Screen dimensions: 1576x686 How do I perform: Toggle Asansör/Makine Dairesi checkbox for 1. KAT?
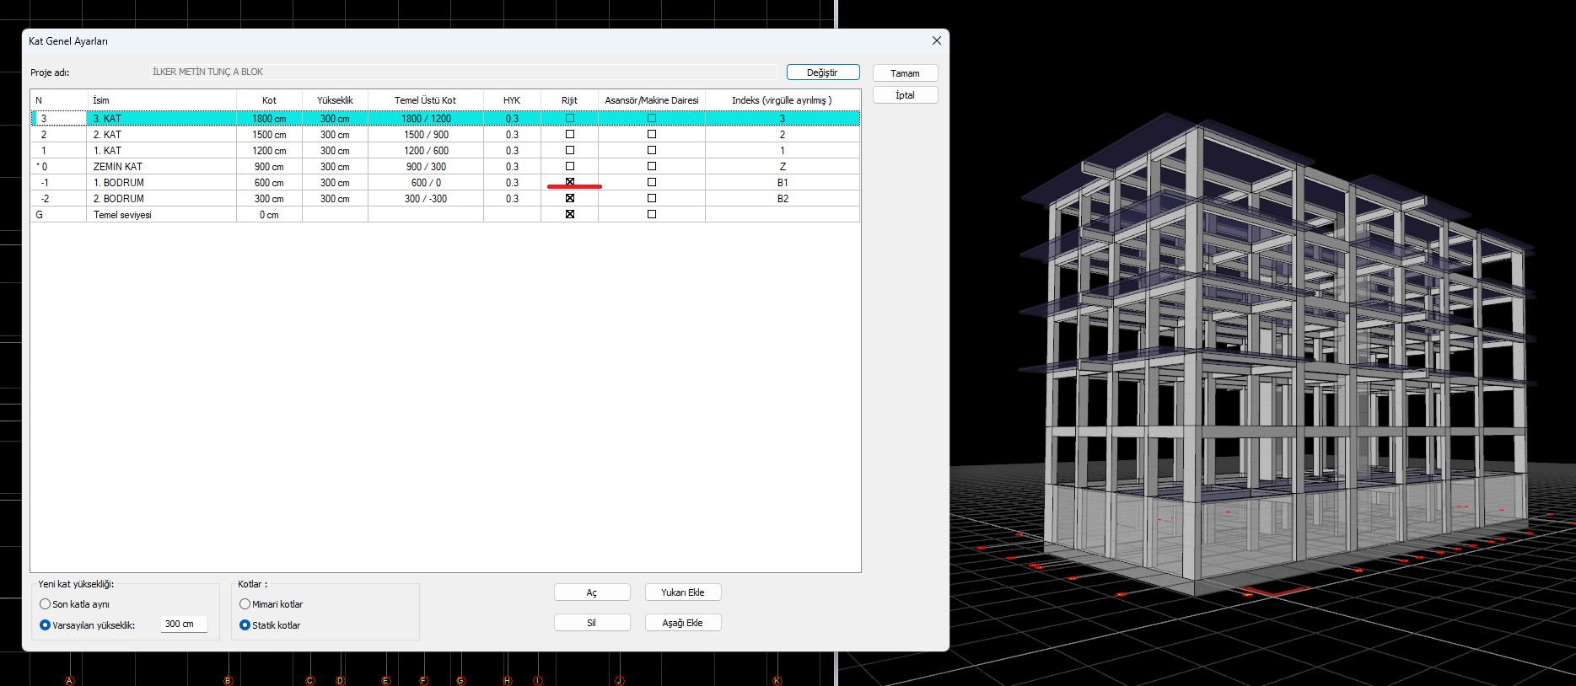tap(652, 150)
